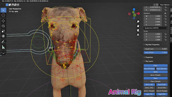172x97 pixels.
Task: Lock the Scale X value
Action: click(165, 34)
